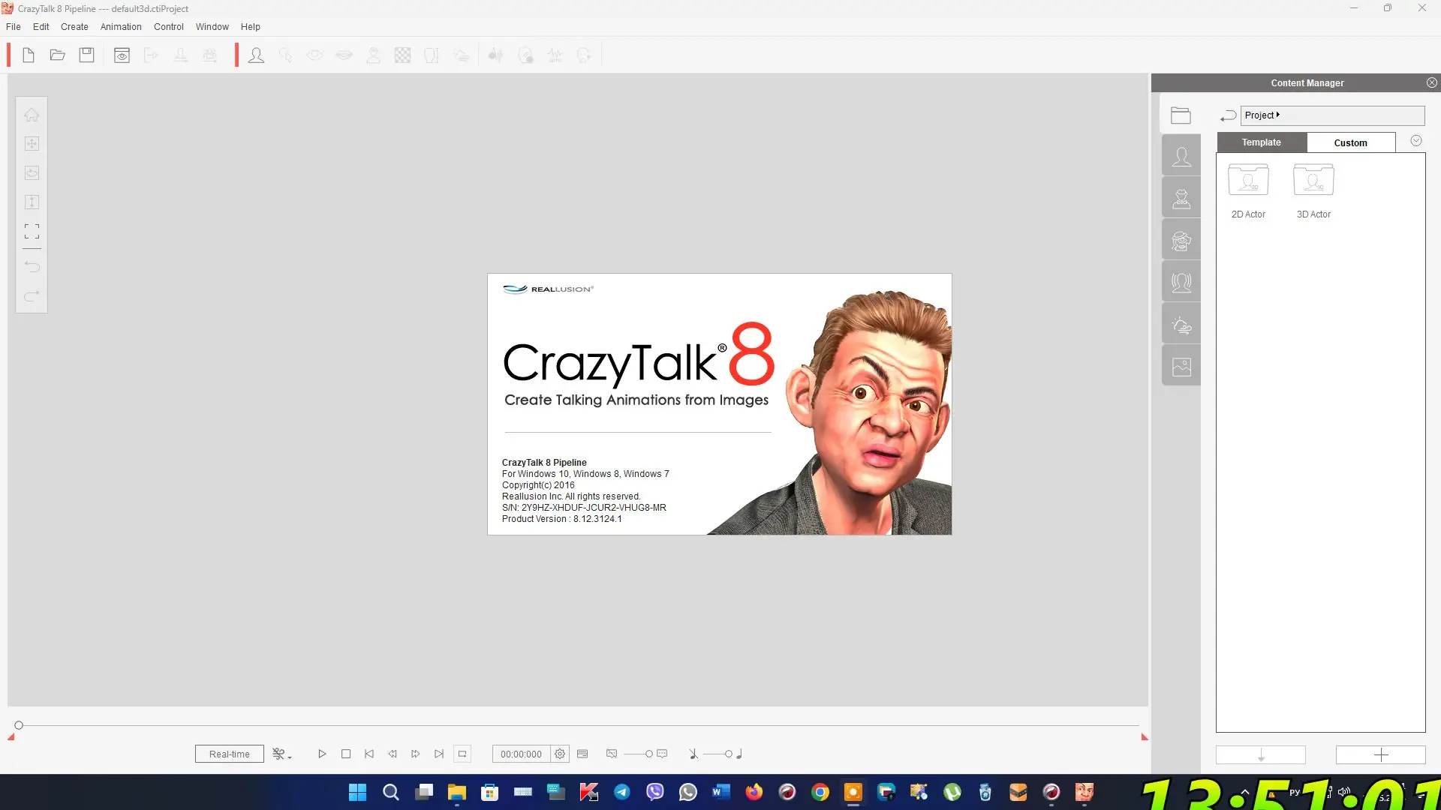Expand the Project path dropdown
Screen dimensions: 1441x810
tap(1278, 115)
